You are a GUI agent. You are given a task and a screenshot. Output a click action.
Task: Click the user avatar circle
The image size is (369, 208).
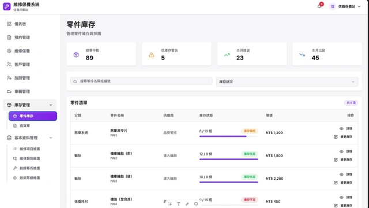332,6
